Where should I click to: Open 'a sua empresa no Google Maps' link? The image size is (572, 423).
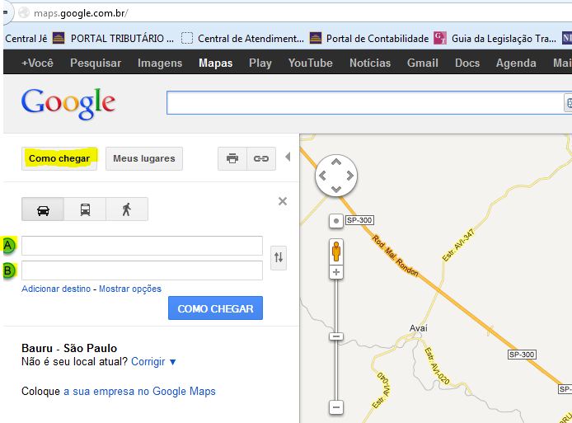[139, 391]
